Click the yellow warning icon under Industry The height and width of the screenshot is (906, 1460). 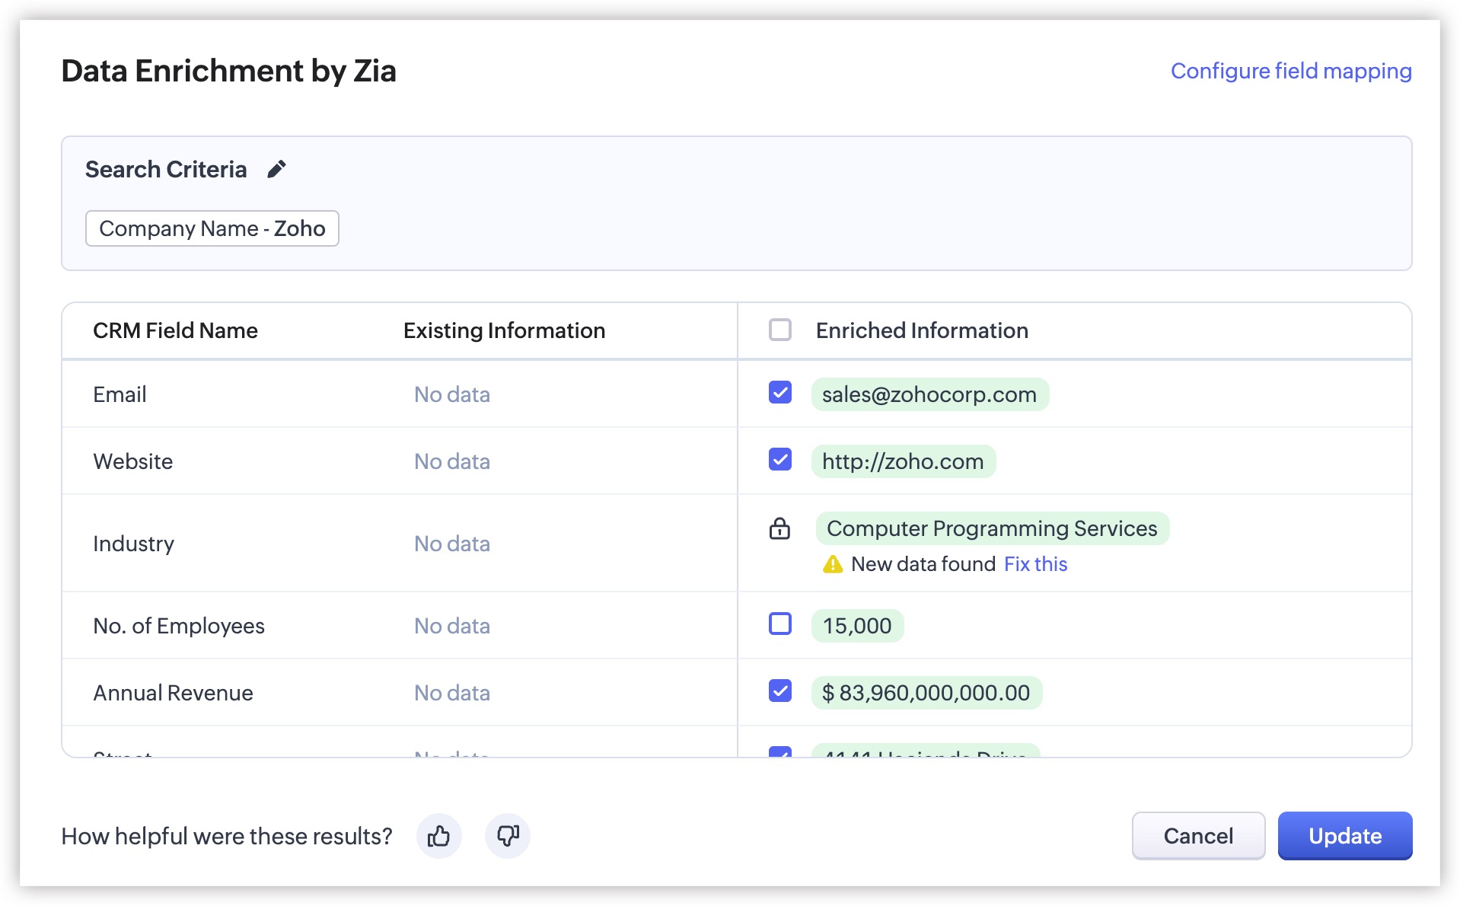click(x=833, y=564)
